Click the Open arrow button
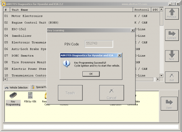 pos(169,104)
